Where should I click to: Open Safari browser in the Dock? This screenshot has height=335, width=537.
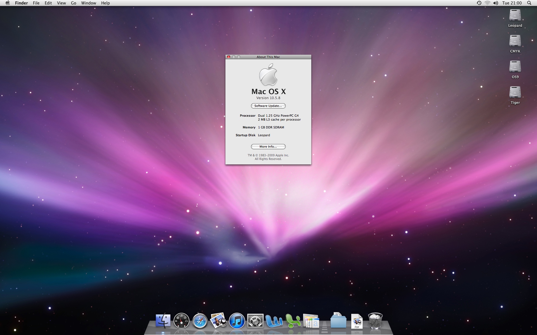point(200,320)
